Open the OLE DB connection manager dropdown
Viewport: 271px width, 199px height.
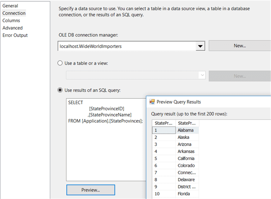200,46
